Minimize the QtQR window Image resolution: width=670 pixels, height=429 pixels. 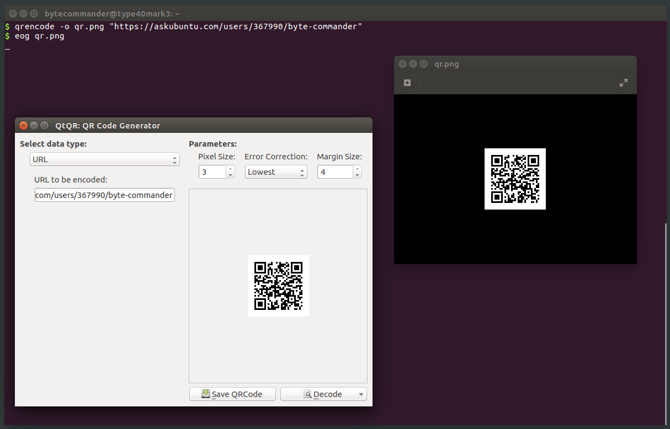[34, 125]
